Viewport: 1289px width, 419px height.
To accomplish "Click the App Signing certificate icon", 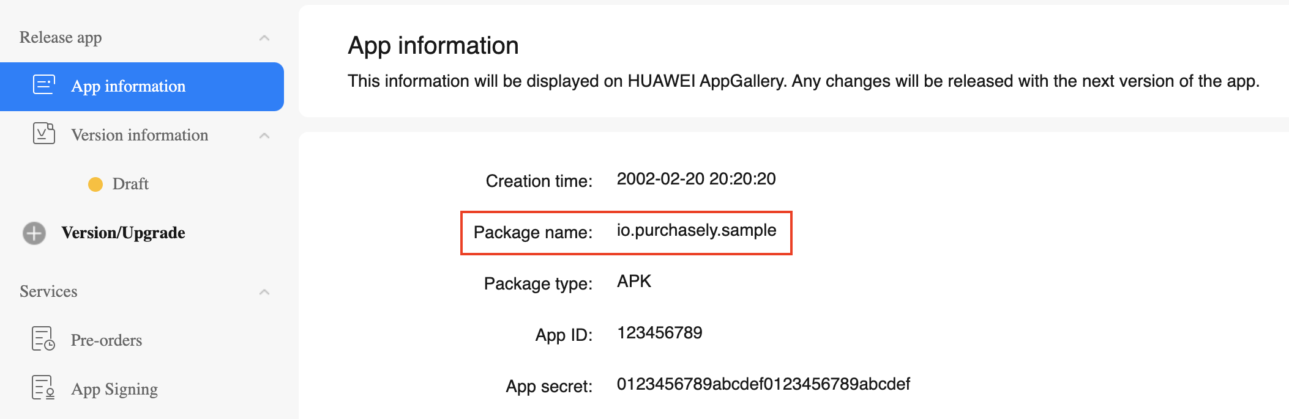I will coord(43,388).
